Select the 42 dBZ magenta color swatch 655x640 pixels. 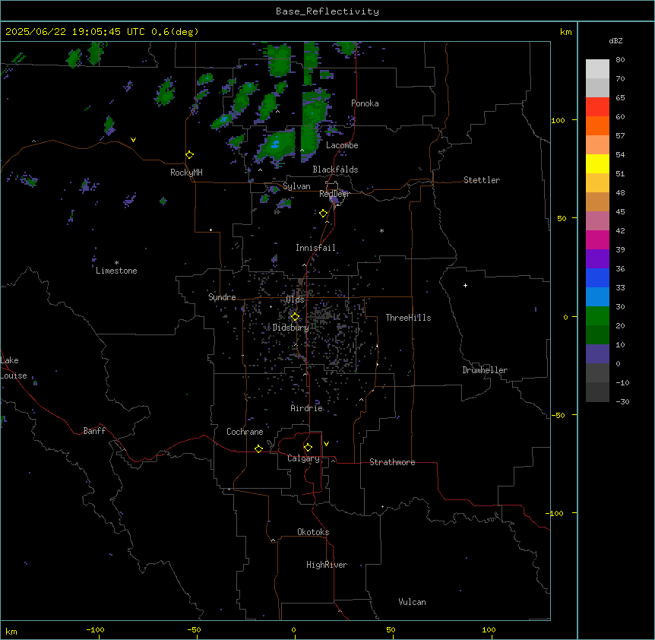pyautogui.click(x=597, y=239)
